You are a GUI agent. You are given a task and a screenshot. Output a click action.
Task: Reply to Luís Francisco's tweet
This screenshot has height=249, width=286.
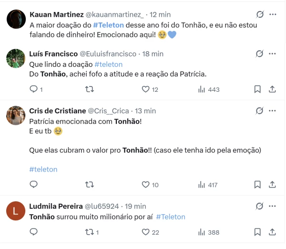(34, 89)
